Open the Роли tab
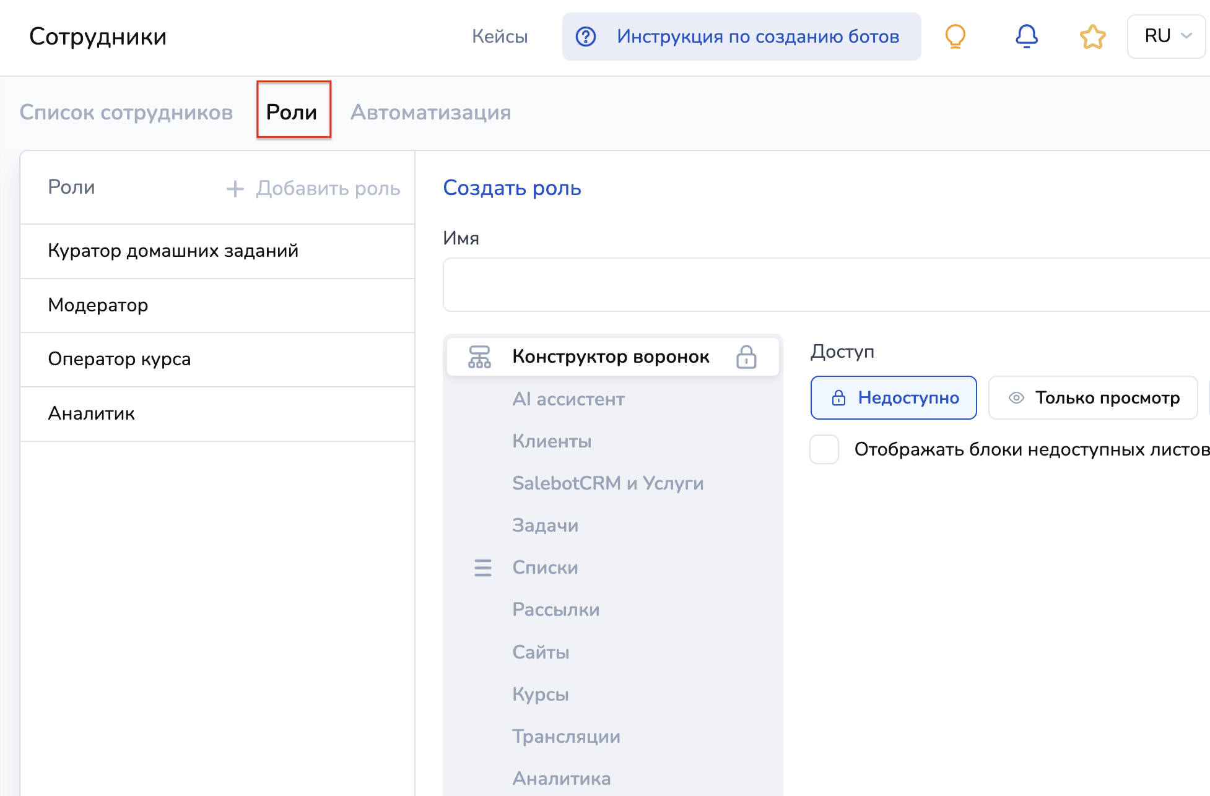Image resolution: width=1210 pixels, height=796 pixels. click(292, 112)
